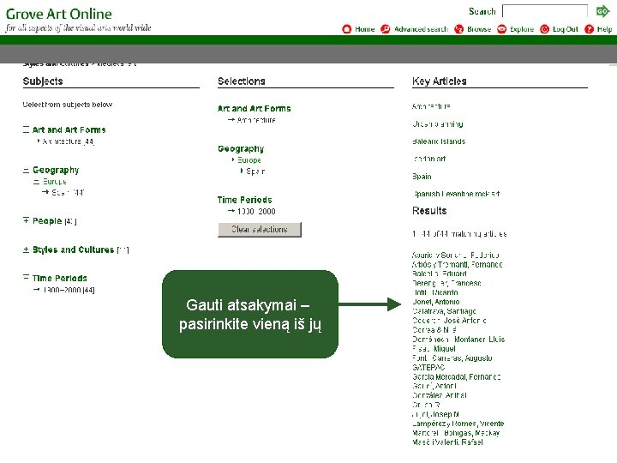
Task: Click the Log Out icon
Action: [545, 29]
